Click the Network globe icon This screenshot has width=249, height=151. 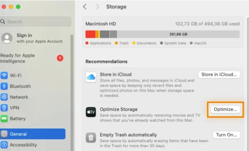click(x=4, y=97)
